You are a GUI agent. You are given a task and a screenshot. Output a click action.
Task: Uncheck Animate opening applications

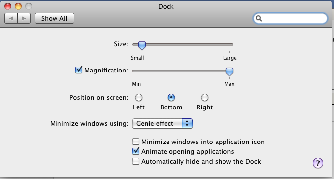point(136,151)
